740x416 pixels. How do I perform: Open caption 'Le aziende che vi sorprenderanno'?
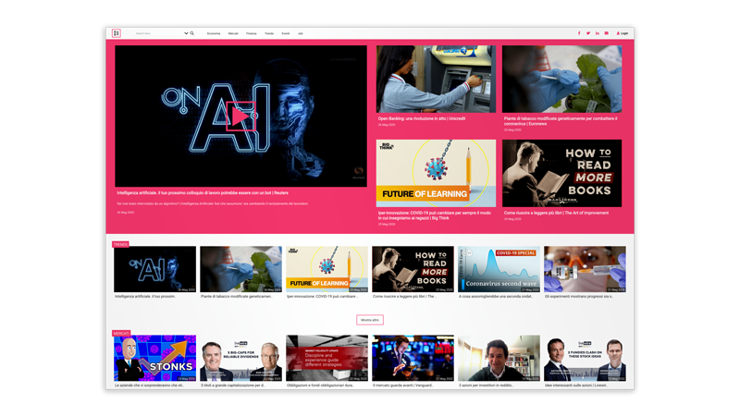coord(150,385)
